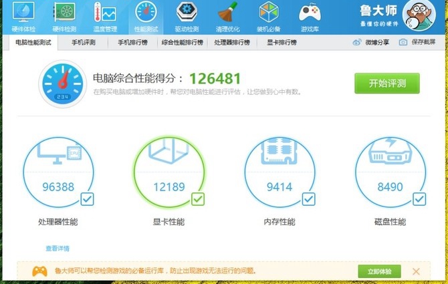Open 温度管理 temperature management icon

pos(105,17)
